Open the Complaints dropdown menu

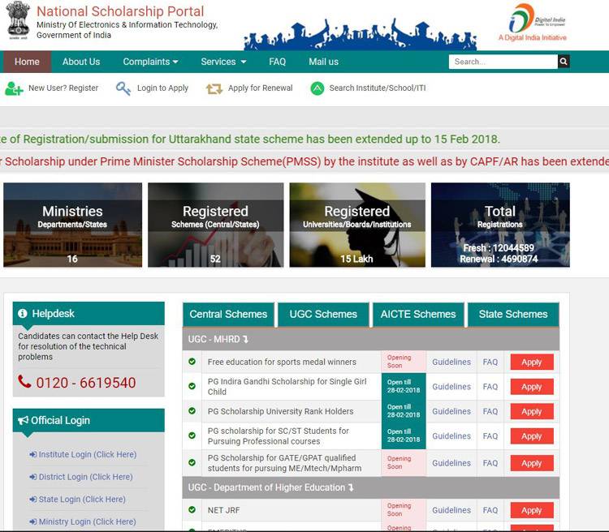coord(150,62)
